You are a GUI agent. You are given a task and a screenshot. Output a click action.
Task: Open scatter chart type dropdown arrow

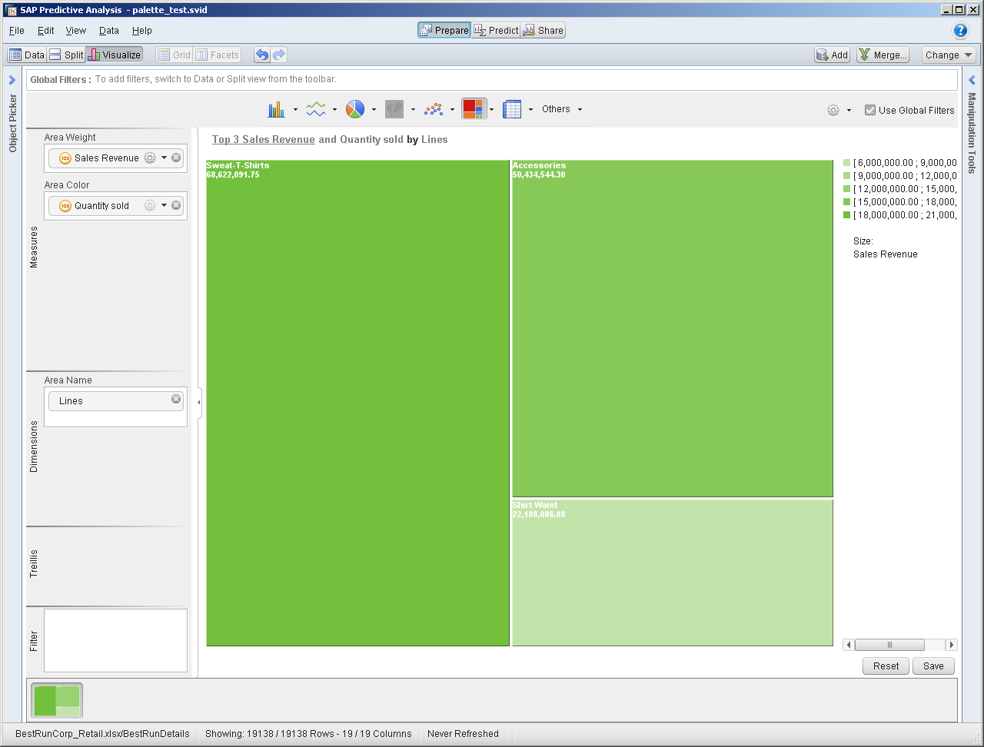click(452, 110)
